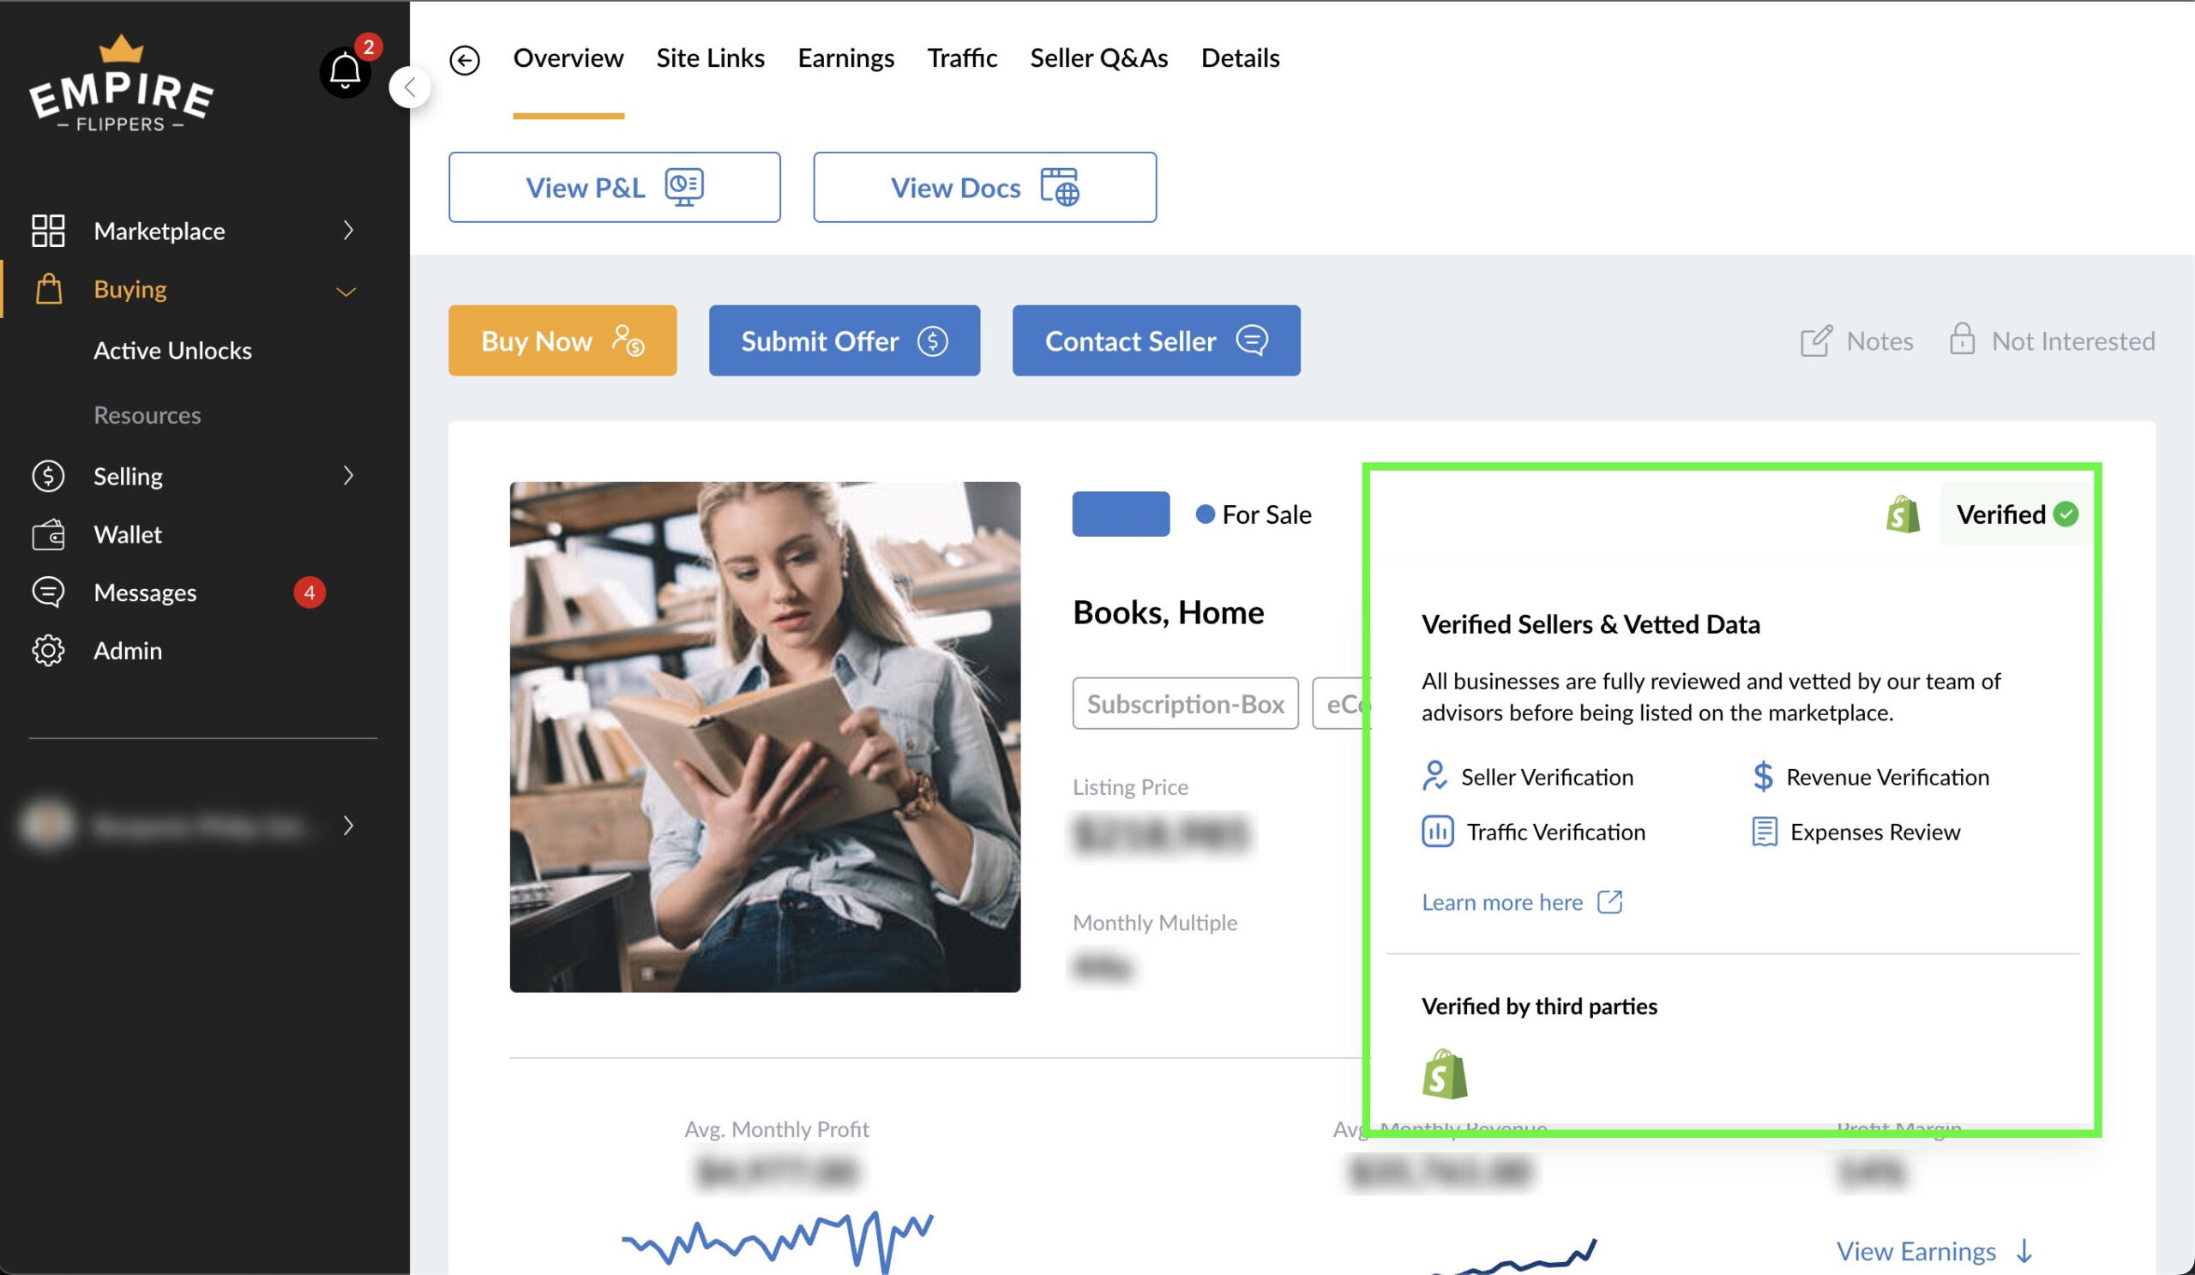Click the Shopify icon beside Verified badge

pyautogui.click(x=1903, y=514)
